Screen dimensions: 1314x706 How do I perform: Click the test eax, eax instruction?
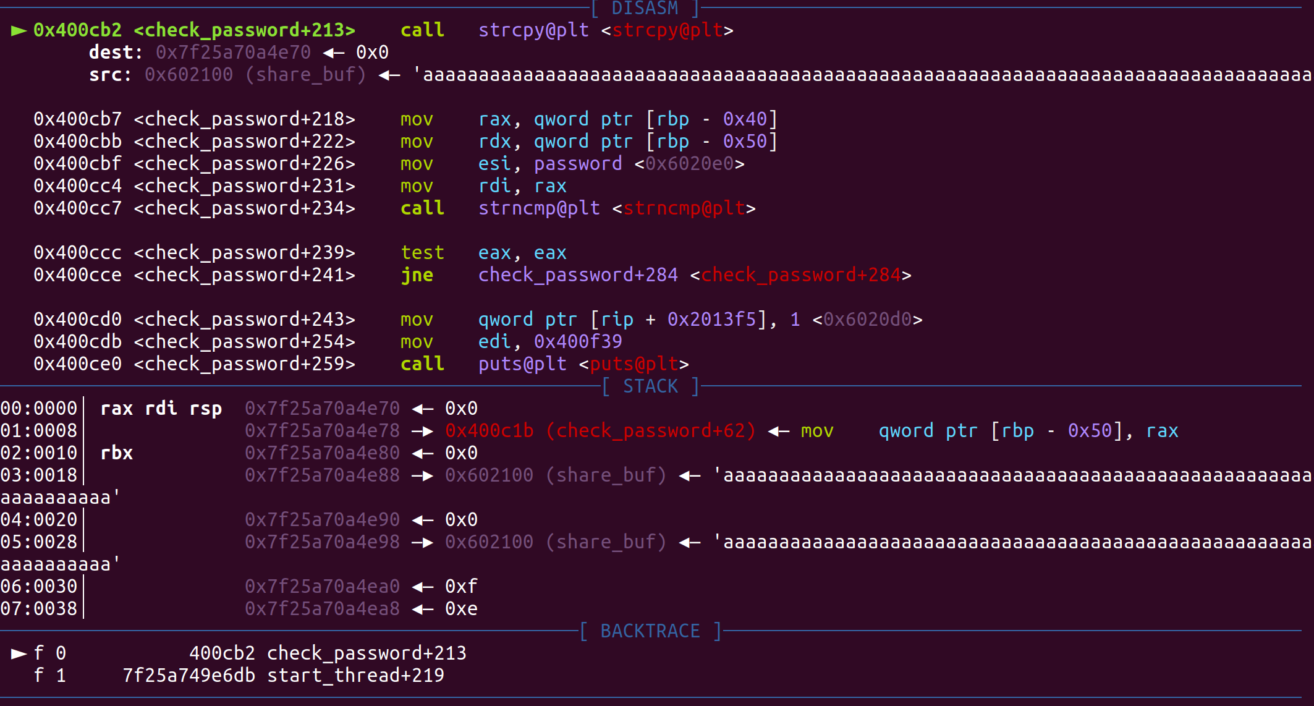pos(483,253)
